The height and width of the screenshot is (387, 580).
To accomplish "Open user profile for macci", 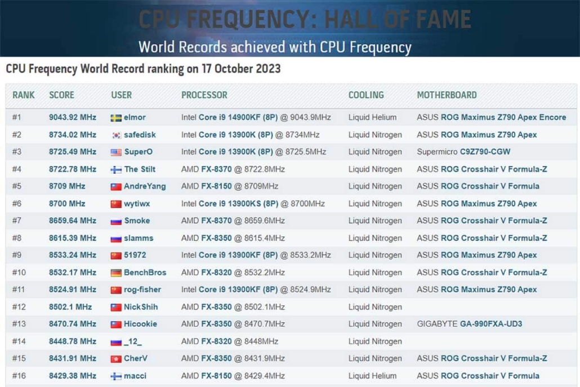I will pos(135,376).
